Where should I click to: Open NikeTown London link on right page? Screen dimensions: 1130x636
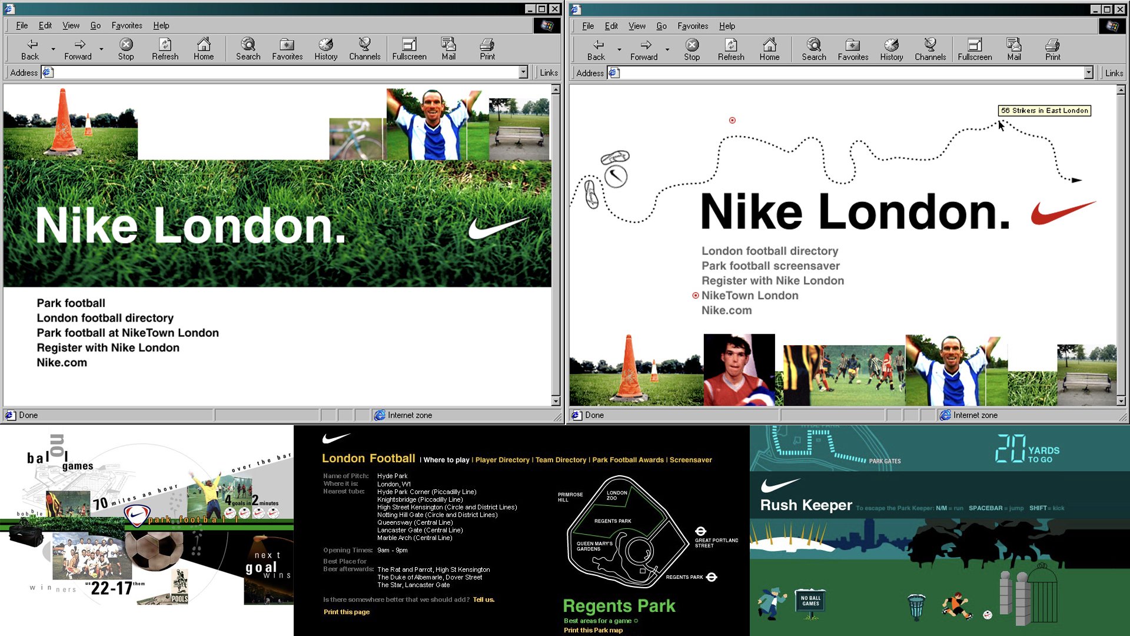750,296
